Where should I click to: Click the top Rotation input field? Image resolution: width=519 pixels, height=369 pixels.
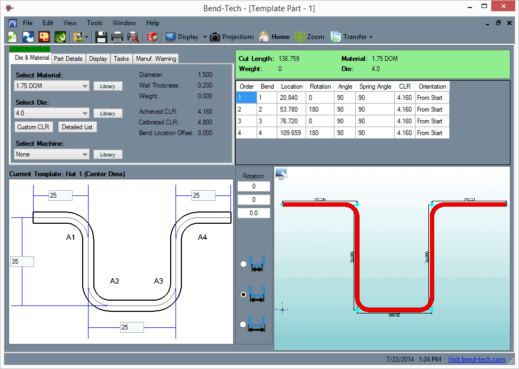pyautogui.click(x=253, y=186)
